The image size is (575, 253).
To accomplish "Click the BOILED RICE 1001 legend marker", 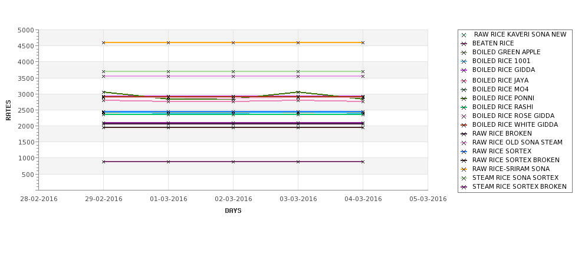I will tap(464, 61).
